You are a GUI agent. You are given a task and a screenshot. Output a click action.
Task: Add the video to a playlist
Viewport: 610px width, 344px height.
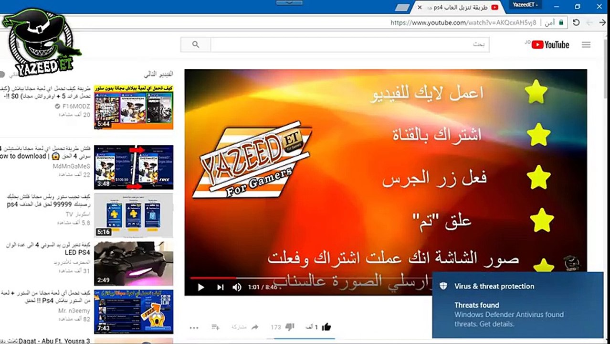click(x=215, y=327)
